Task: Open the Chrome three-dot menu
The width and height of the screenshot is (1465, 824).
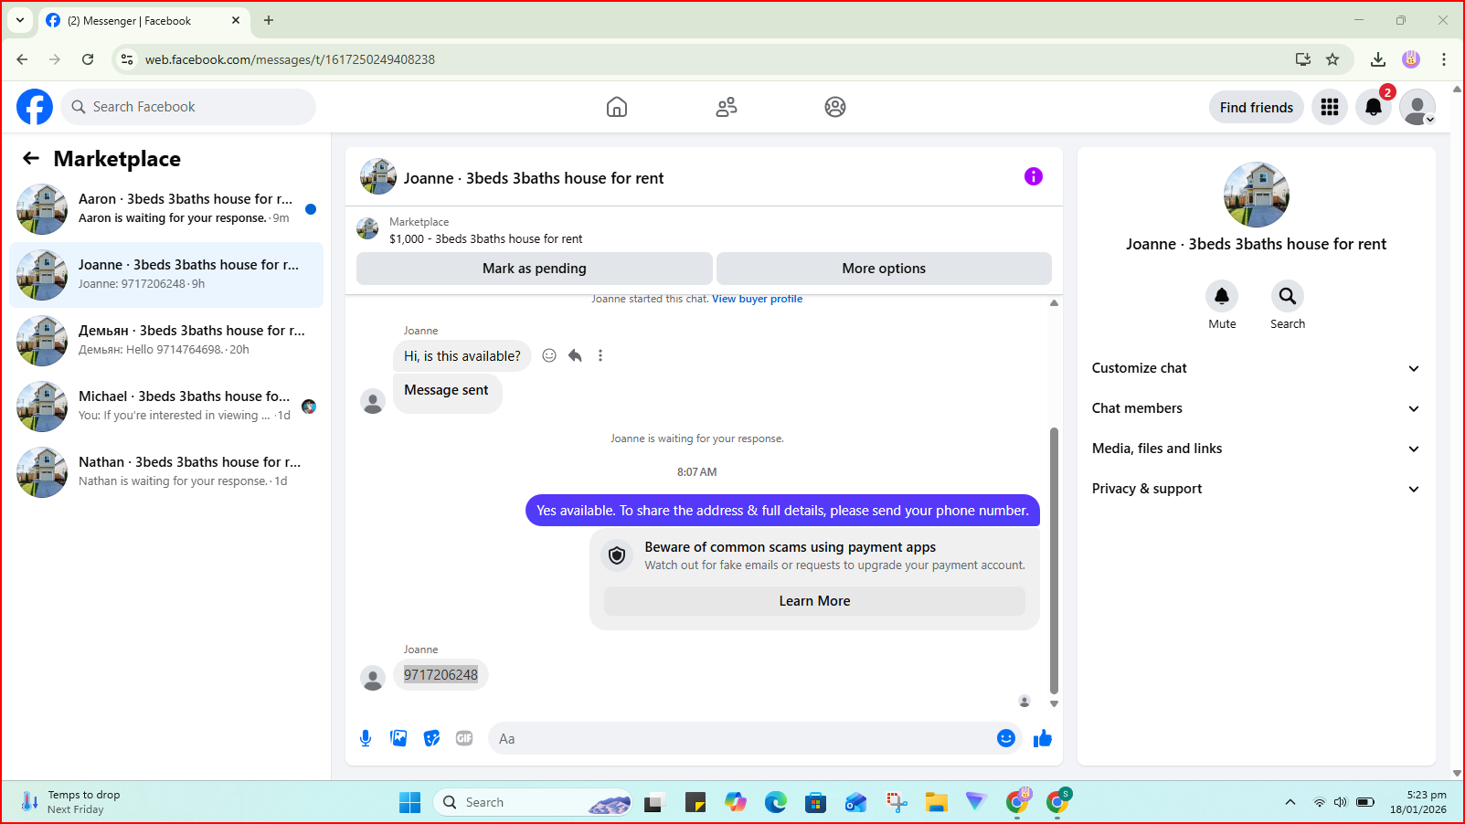Action: point(1444,59)
